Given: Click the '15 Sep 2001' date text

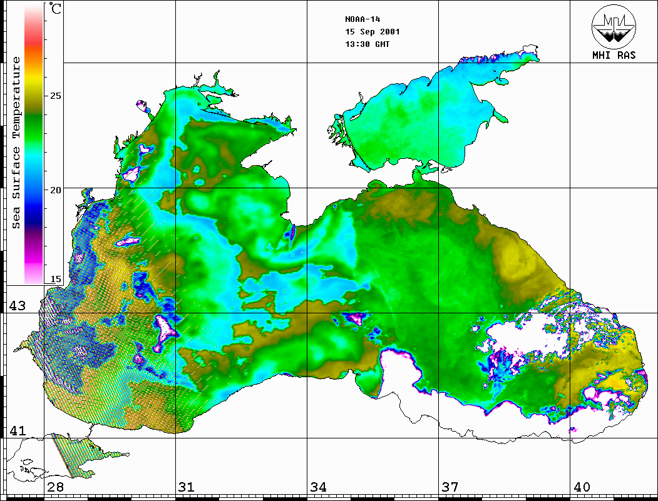Looking at the screenshot, I should [x=373, y=32].
